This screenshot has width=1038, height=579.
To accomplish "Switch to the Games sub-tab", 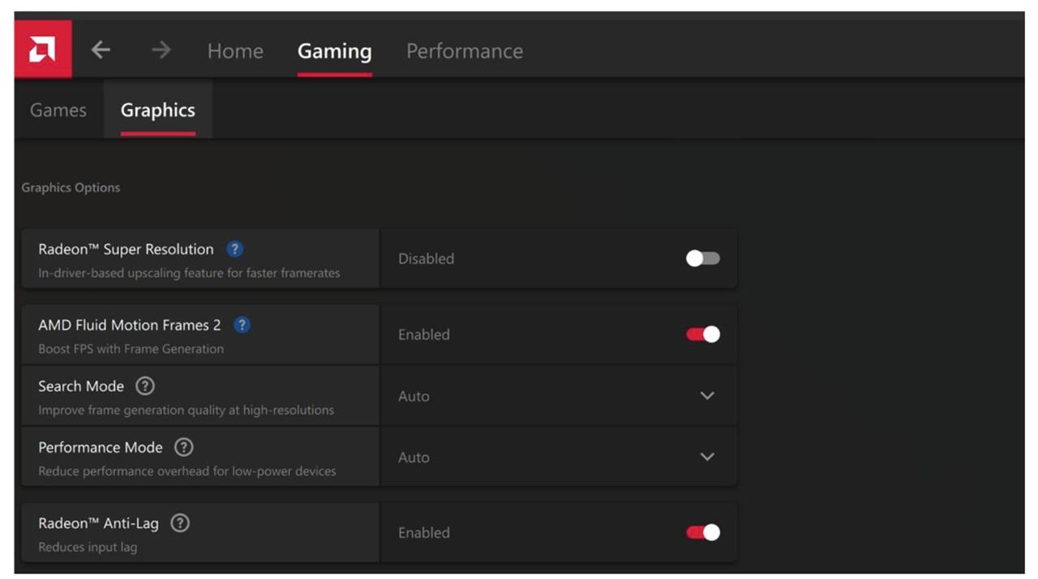I will point(58,109).
